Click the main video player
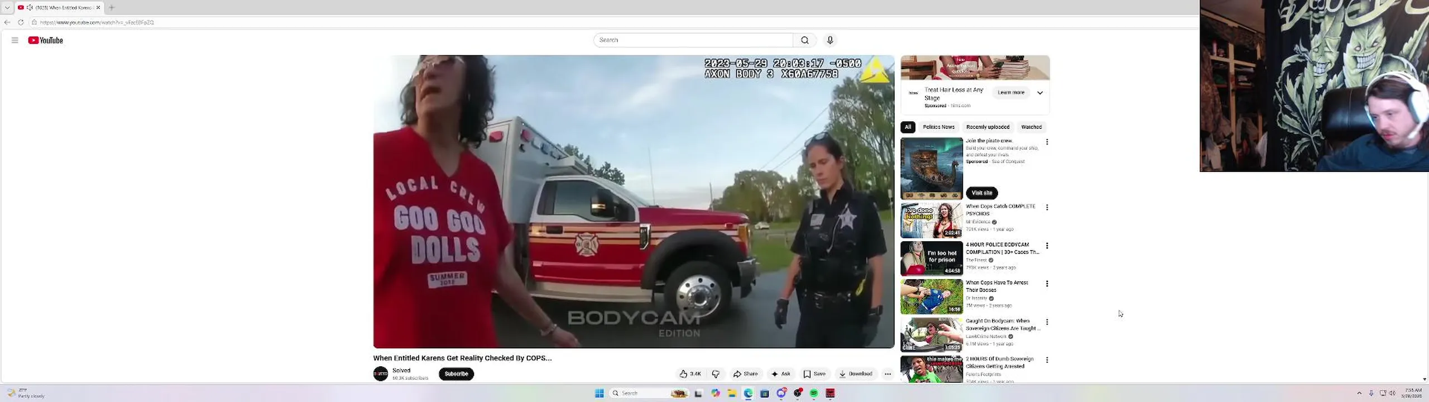 [634, 202]
